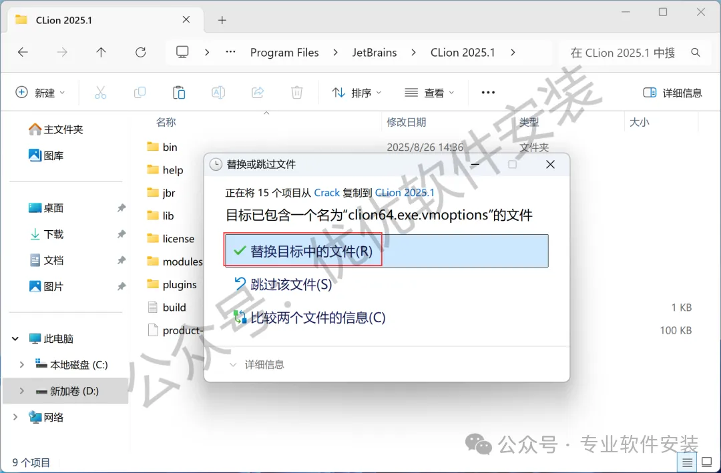The height and width of the screenshot is (473, 721).
Task: Click the CLion 2025.1 destination link in dialog
Action: point(405,193)
